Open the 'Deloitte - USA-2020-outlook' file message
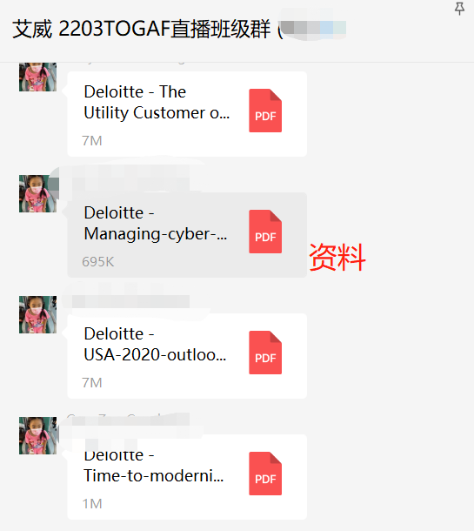 (187, 356)
